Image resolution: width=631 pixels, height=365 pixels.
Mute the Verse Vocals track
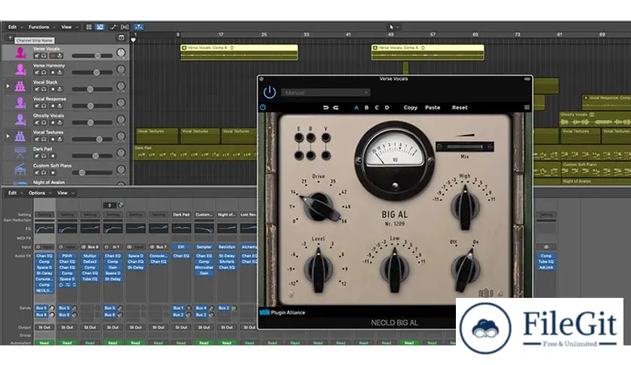[37, 56]
